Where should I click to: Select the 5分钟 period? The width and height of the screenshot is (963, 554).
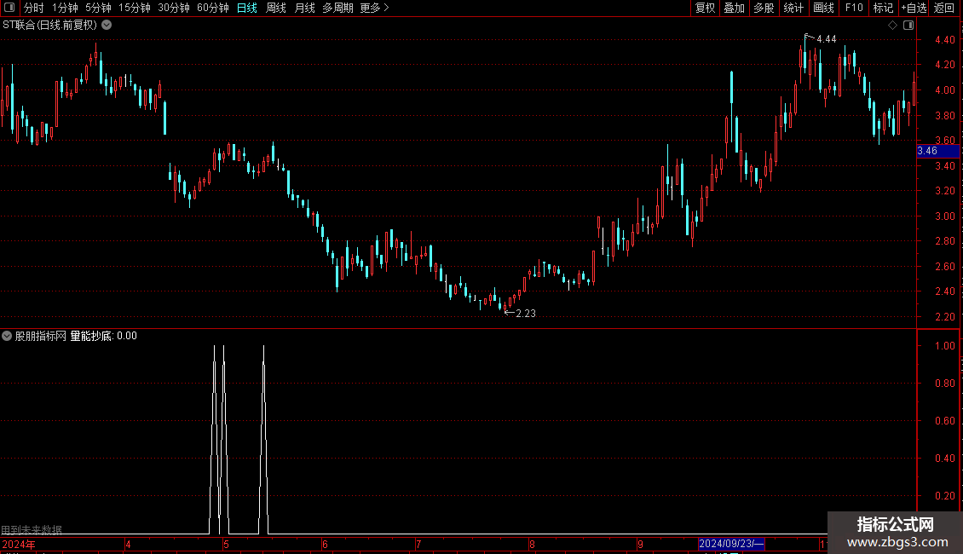[x=98, y=8]
